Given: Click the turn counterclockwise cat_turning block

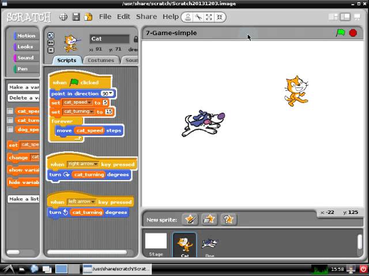Looking at the screenshot, I should (88, 212).
